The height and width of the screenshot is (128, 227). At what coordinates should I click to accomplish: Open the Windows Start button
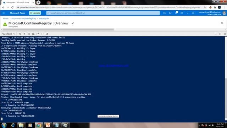pyautogui.click(x=4, y=125)
